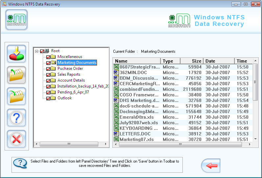Click the Root computer icon in tree
The width and height of the screenshot is (262, 178).
[x=47, y=51]
